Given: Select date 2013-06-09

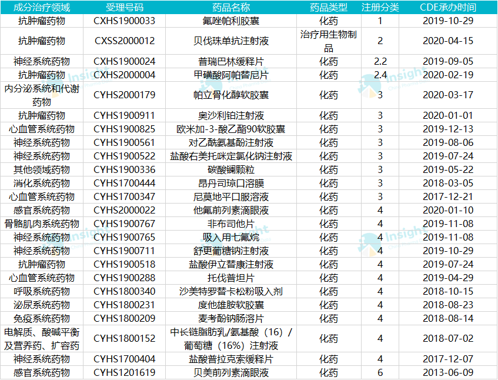Looking at the screenshot, I should pos(448,372).
